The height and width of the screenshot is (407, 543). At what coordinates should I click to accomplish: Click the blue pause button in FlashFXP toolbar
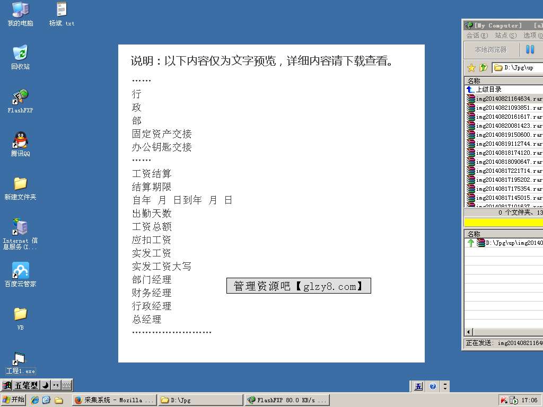coord(530,49)
